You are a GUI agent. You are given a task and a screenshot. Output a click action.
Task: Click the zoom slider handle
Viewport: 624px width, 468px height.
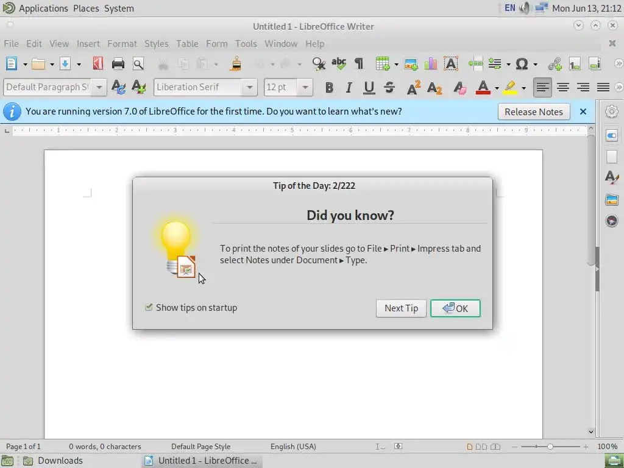[x=550, y=447]
